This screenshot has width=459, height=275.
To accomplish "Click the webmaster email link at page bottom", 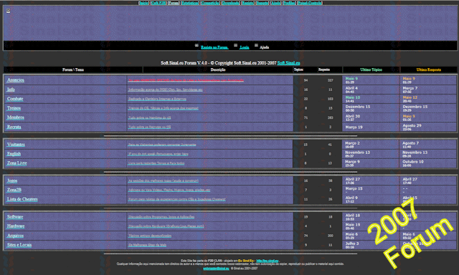I will point(216,268).
